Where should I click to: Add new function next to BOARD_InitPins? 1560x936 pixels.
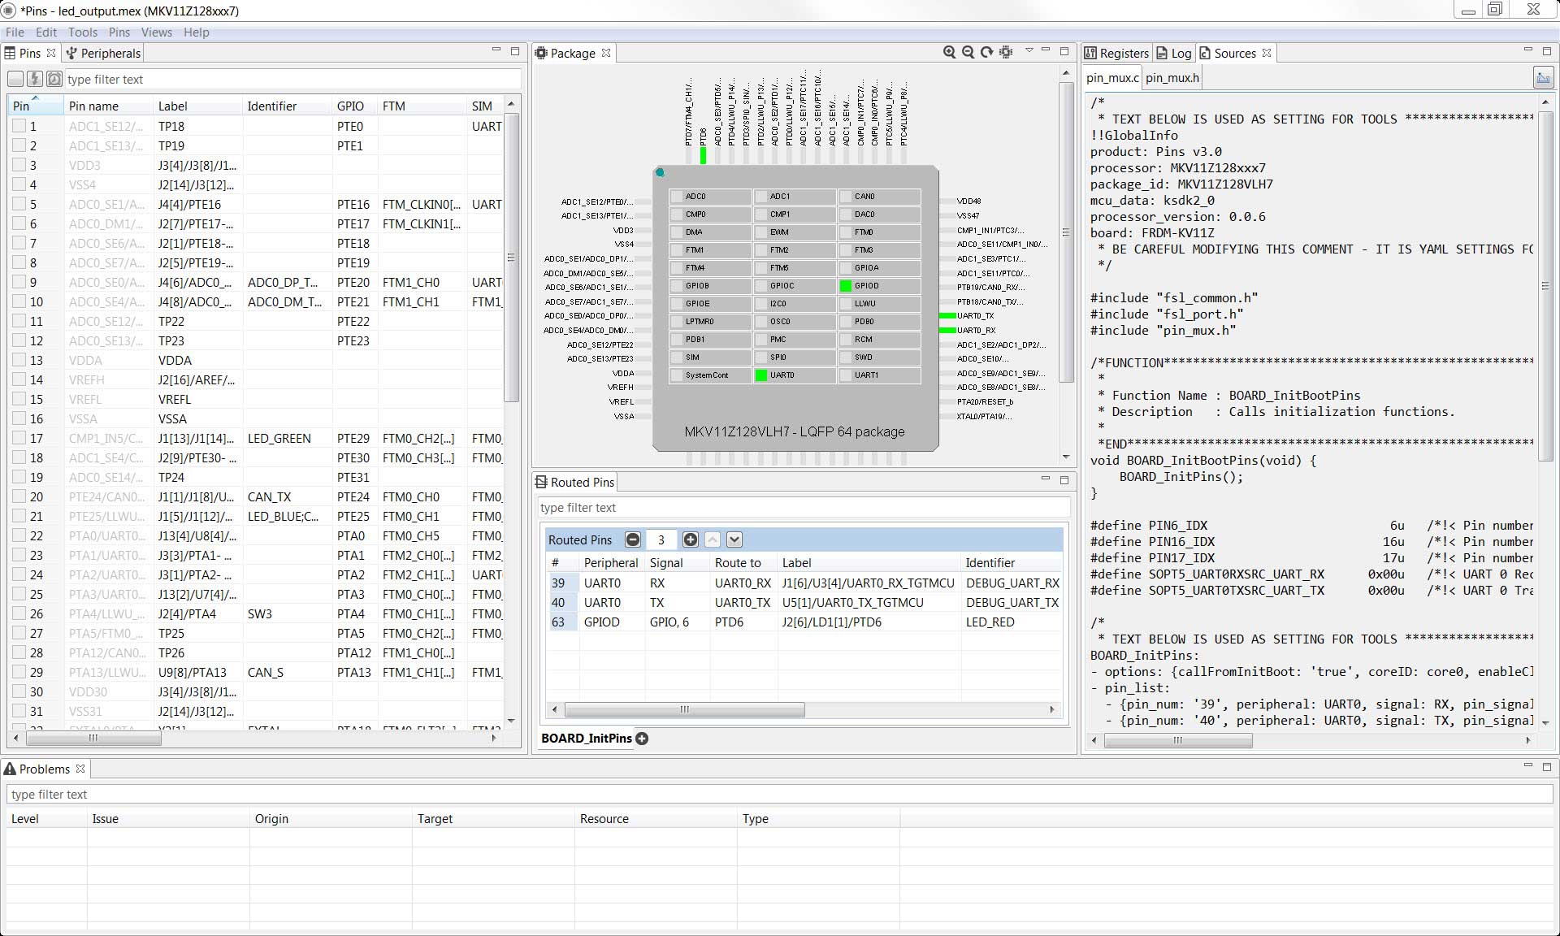642,739
